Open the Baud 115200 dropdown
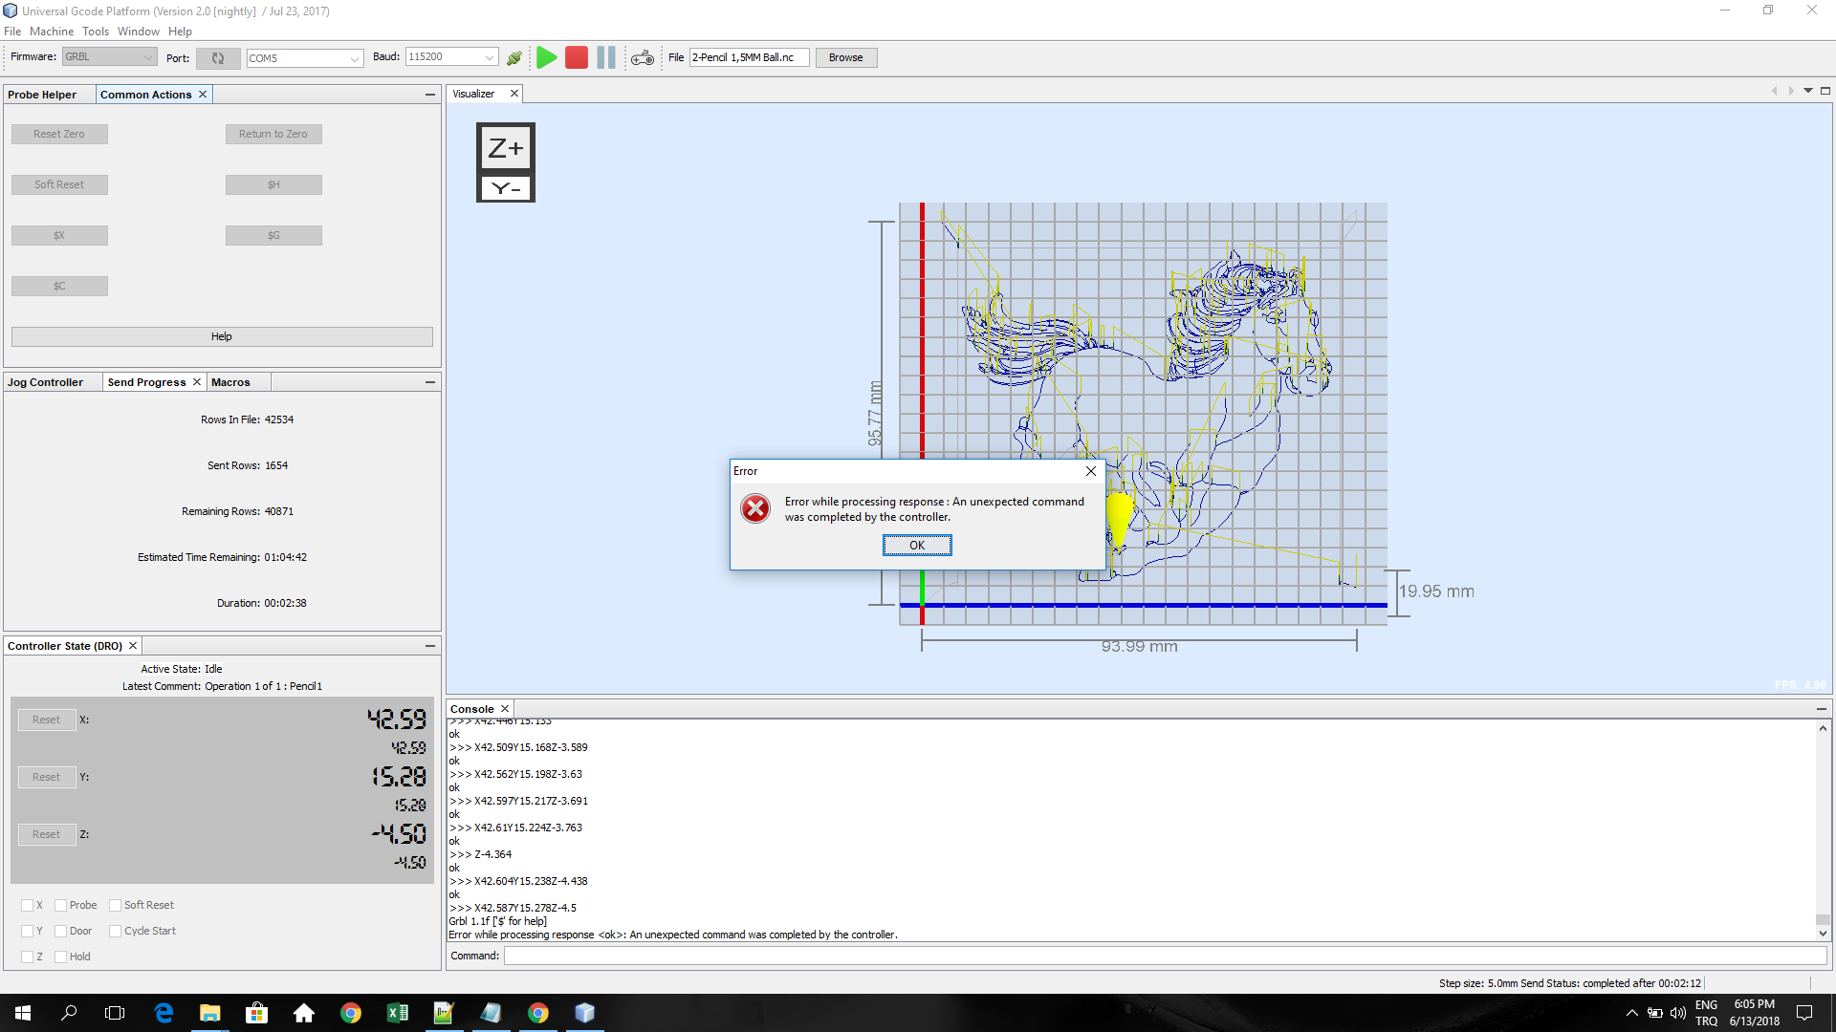The height and width of the screenshot is (1032, 1836). [451, 57]
